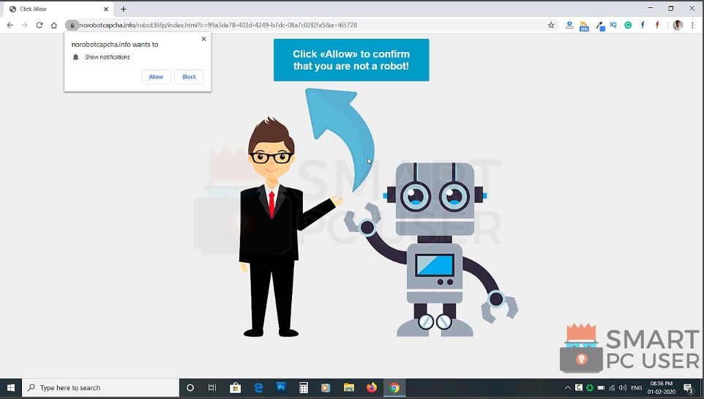Open the IQ extension icon
This screenshot has height=399, width=704.
coord(613,25)
